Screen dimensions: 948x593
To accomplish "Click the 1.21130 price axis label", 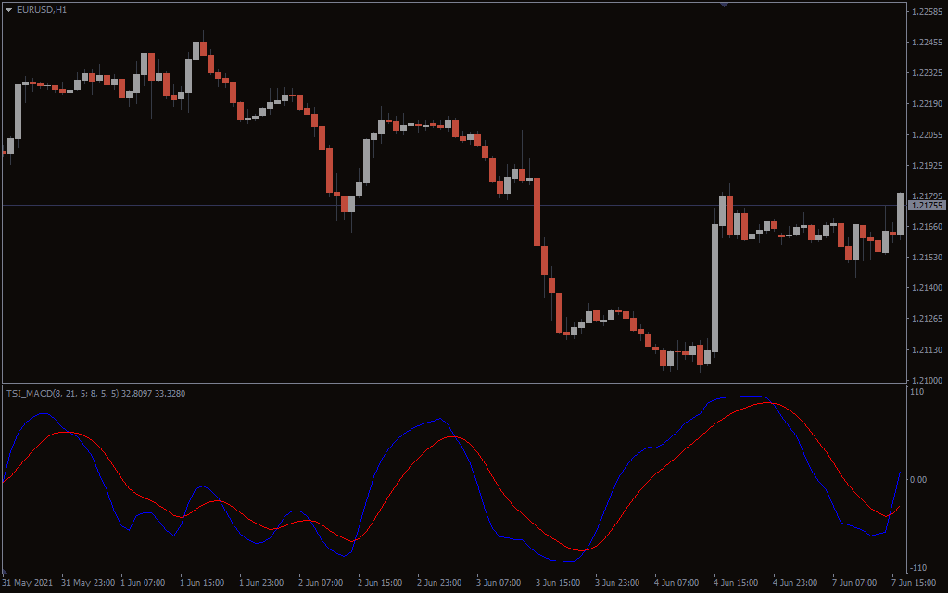I will pos(927,350).
